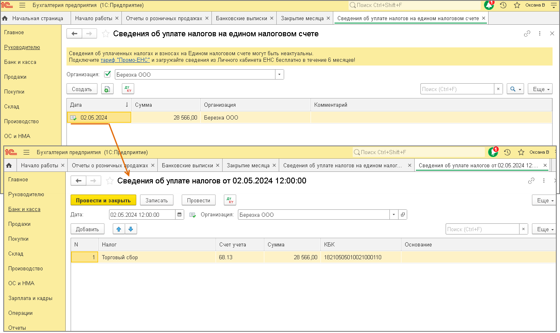Expand the Организация filter dropdown in list window
The height and width of the screenshot is (333, 560).
[x=280, y=75]
